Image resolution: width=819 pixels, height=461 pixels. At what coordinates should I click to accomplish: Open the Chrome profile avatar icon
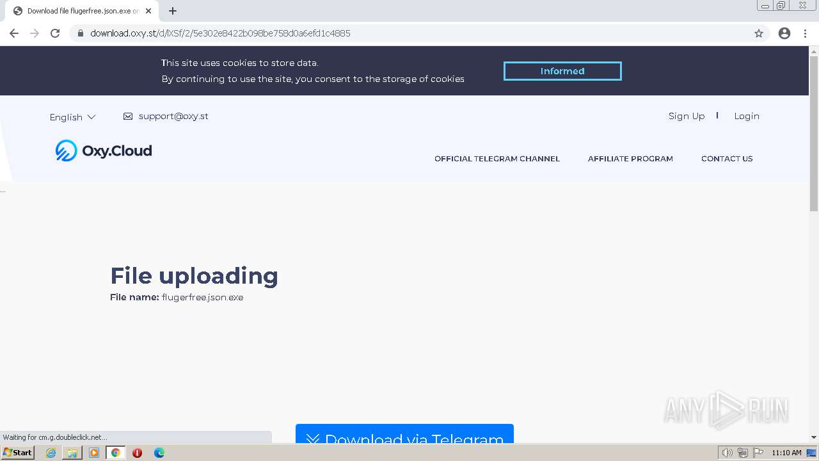(x=784, y=33)
